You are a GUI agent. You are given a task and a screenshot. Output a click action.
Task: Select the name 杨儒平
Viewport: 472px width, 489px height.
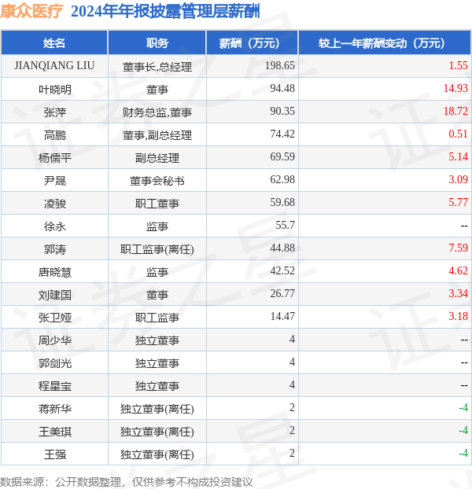click(55, 158)
